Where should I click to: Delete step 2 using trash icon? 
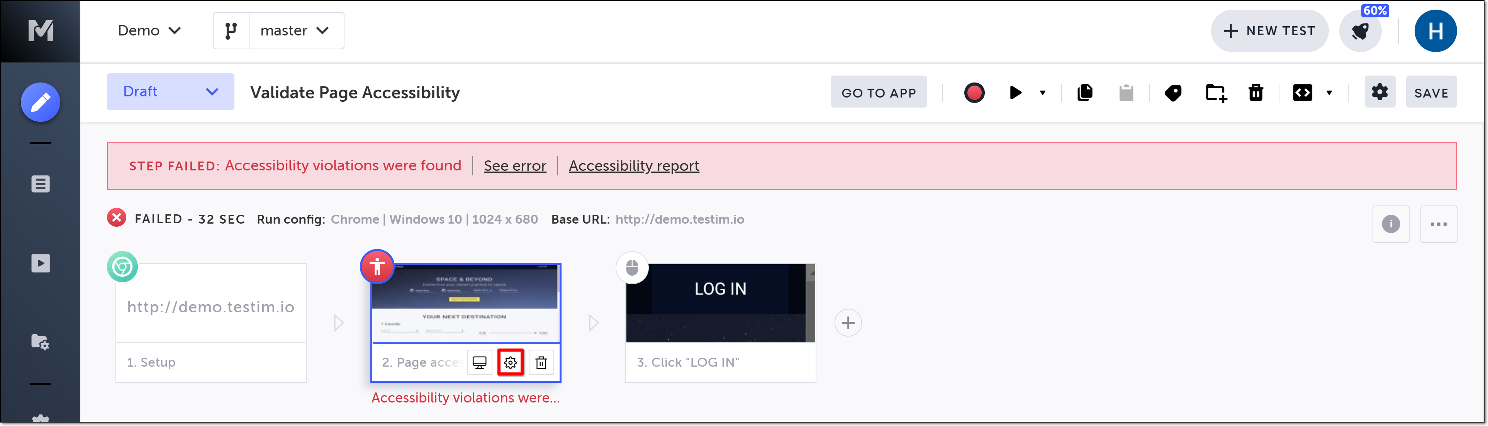(x=541, y=363)
